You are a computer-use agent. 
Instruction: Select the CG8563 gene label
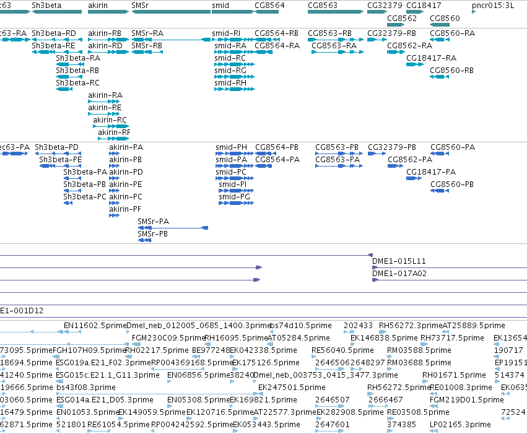[x=322, y=6]
